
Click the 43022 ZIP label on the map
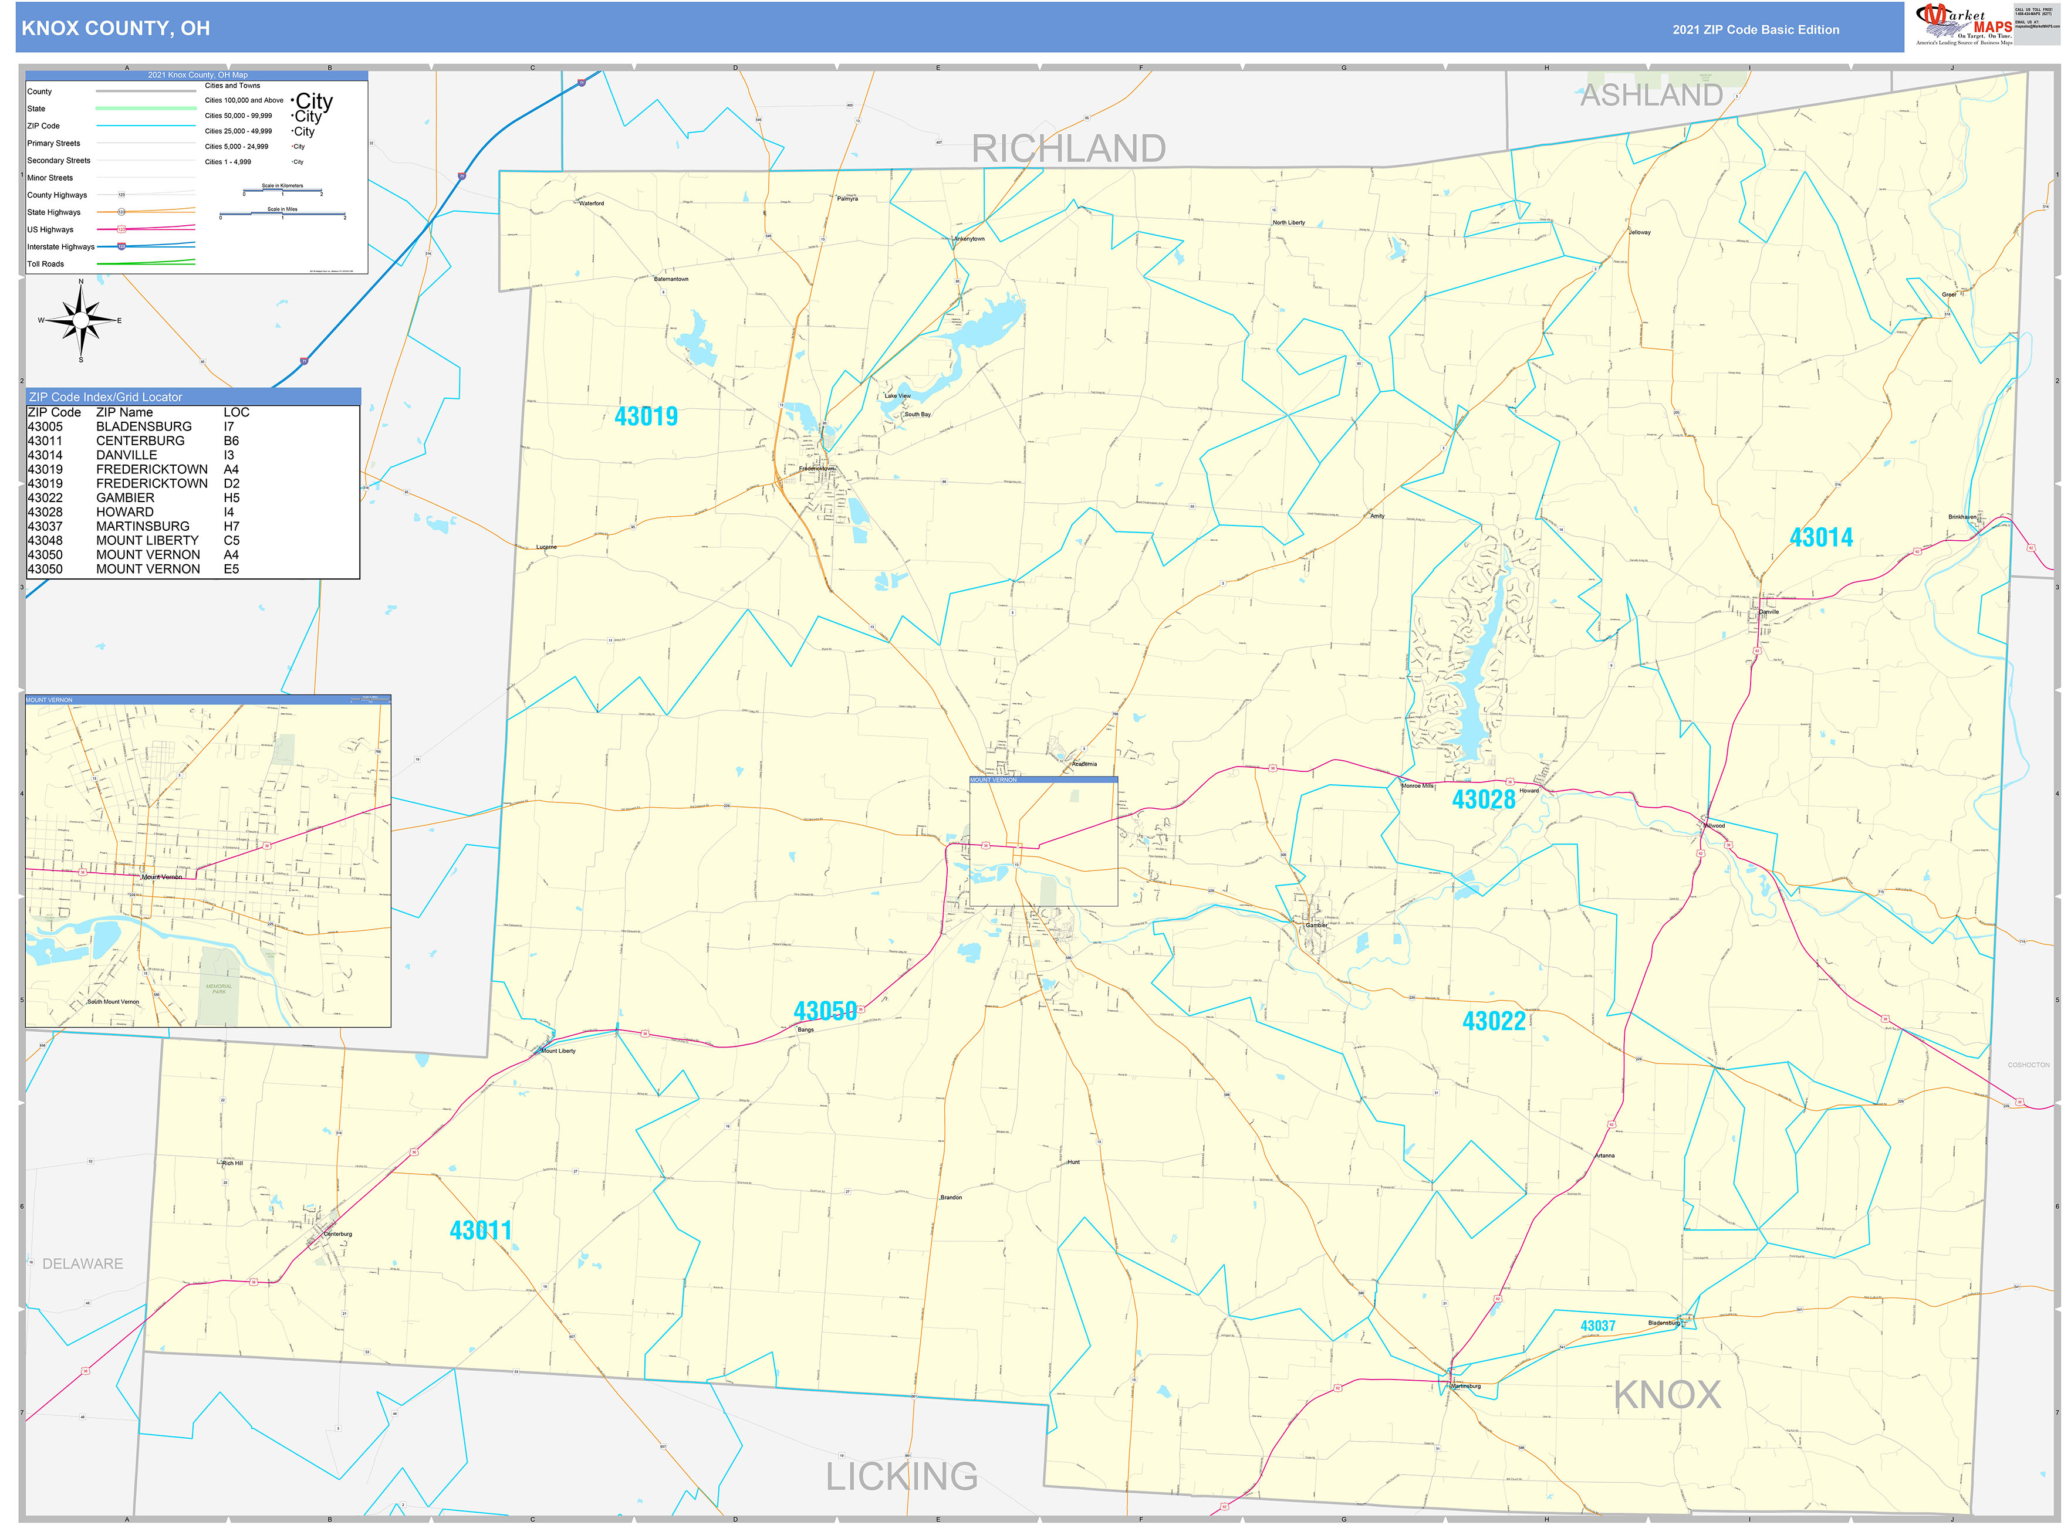click(x=1494, y=1021)
